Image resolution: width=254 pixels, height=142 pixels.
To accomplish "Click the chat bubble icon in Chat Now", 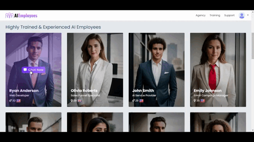I will click(x=25, y=70).
